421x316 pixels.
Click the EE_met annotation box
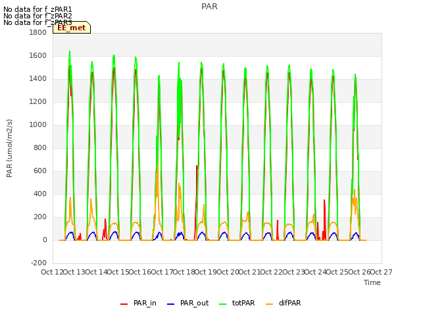72,28
